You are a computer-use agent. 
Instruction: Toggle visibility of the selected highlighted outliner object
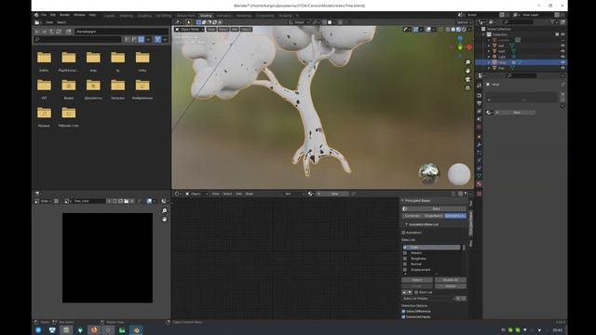(x=562, y=62)
